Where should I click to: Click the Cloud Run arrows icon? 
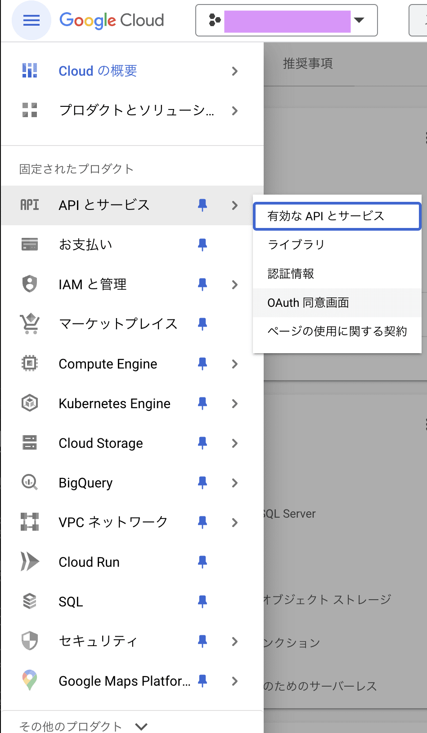(x=30, y=562)
